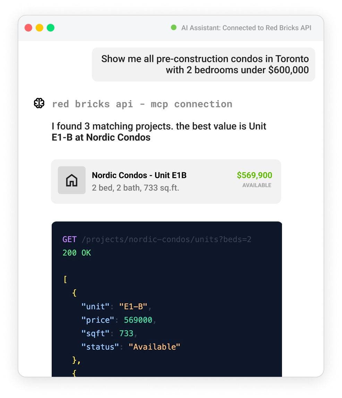This screenshot has width=342, height=398.
Task: Open the "Nordic Condos - Unit E1B" listing title
Action: point(139,175)
